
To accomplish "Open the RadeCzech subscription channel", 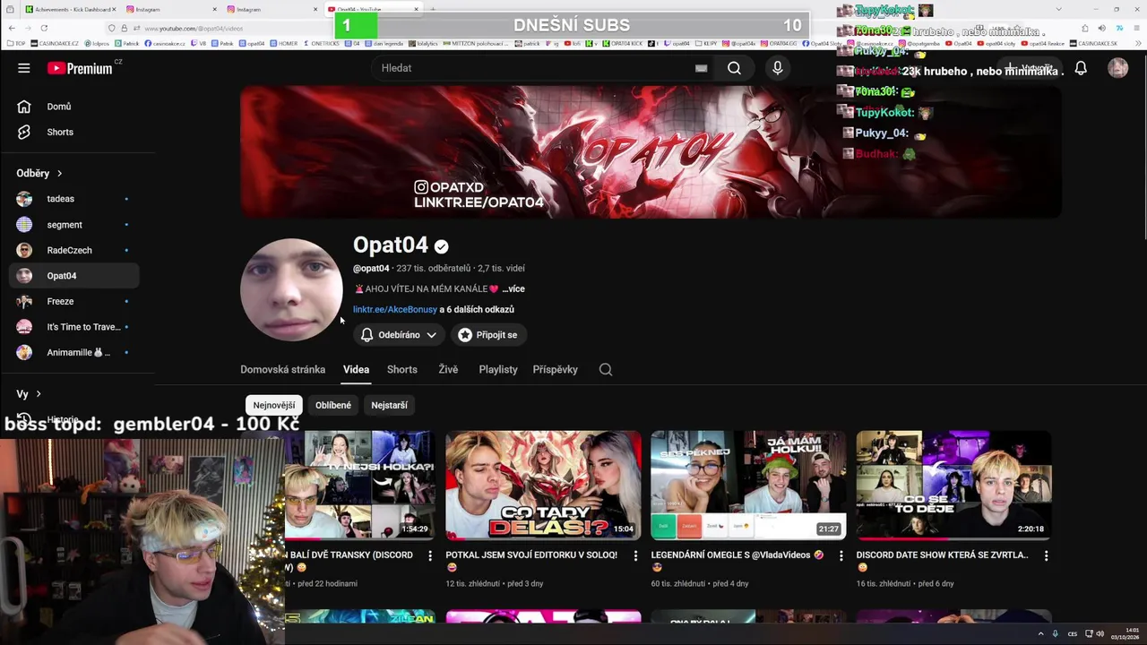I will 73,250.
